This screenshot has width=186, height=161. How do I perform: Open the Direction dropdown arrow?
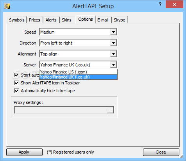(x=113, y=43)
